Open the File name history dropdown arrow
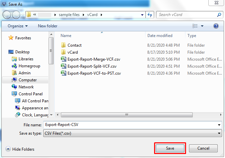Image resolution: width=225 pixels, height=158 pixels. (x=219, y=125)
